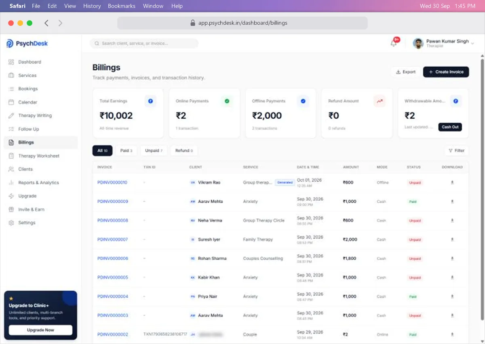Image resolution: width=485 pixels, height=344 pixels.
Task: Open the Dashboard sidebar icon
Action: (11, 62)
